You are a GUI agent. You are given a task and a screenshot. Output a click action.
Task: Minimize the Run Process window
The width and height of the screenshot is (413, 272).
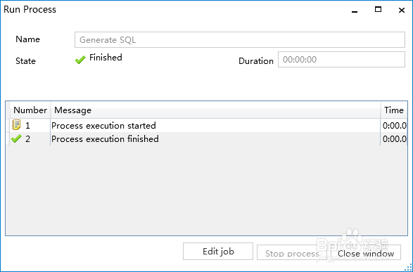355,11
